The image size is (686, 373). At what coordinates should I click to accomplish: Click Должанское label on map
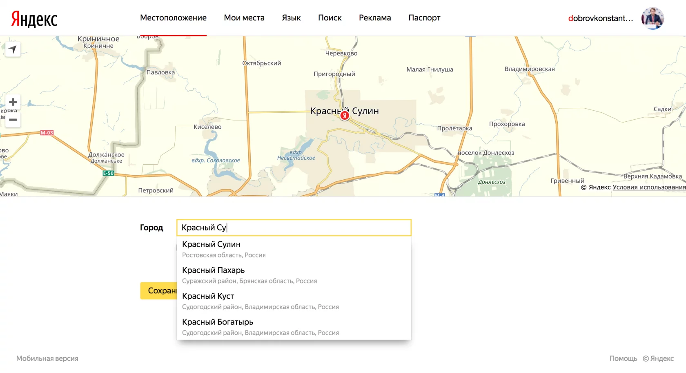(106, 155)
